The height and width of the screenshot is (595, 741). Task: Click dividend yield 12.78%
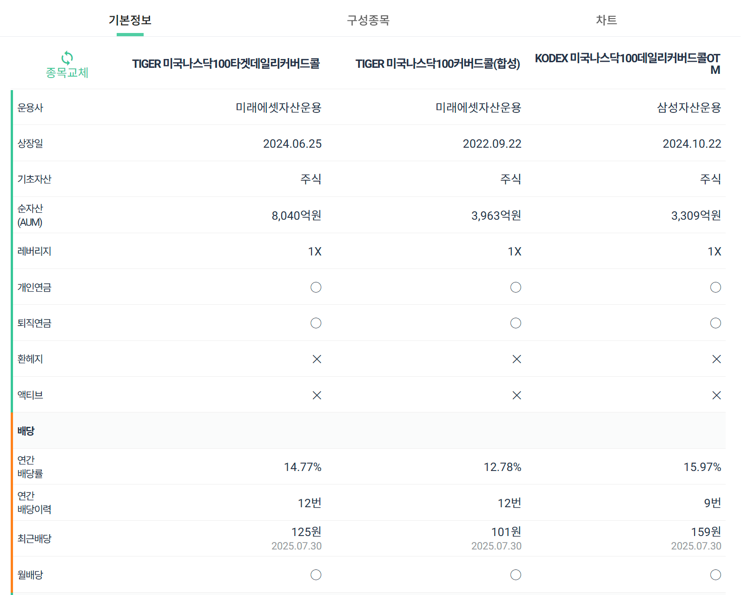pos(503,467)
